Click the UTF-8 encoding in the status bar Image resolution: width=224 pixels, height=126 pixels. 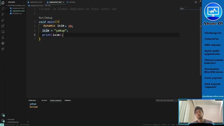[x=164, y=125]
